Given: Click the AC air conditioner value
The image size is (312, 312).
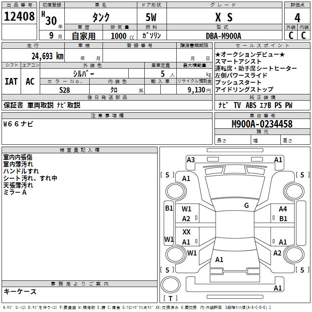Looking at the screenshot, I should (30, 82).
